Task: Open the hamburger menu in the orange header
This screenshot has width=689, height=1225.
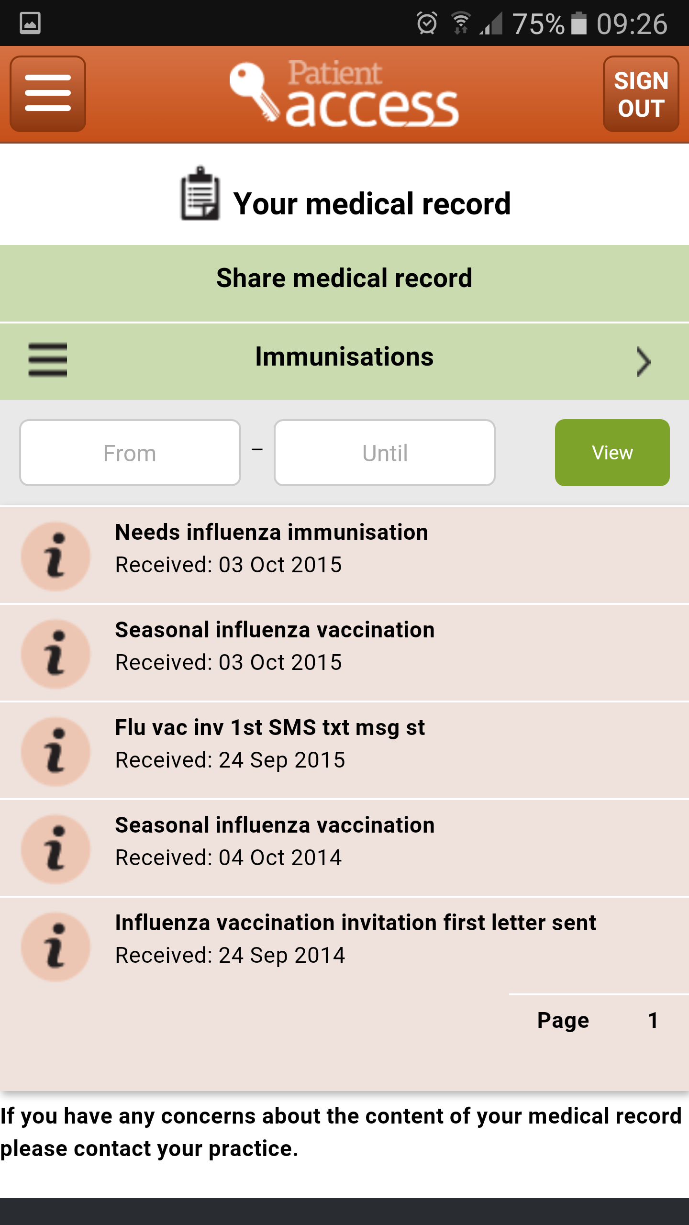Action: tap(48, 93)
